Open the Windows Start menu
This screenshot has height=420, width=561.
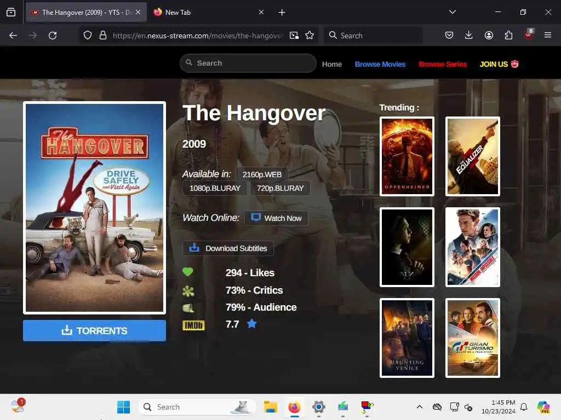[123, 407]
